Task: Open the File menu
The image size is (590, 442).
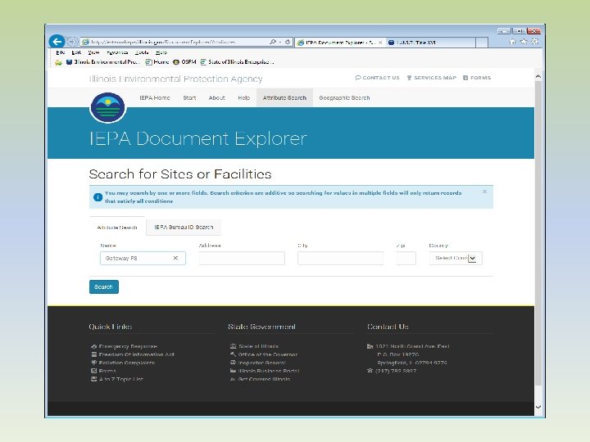Action: pos(60,52)
